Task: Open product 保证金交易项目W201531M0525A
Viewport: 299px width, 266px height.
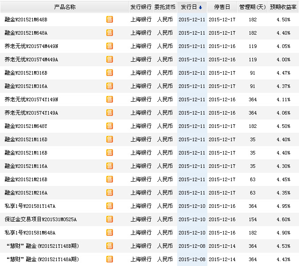Action: point(41,219)
